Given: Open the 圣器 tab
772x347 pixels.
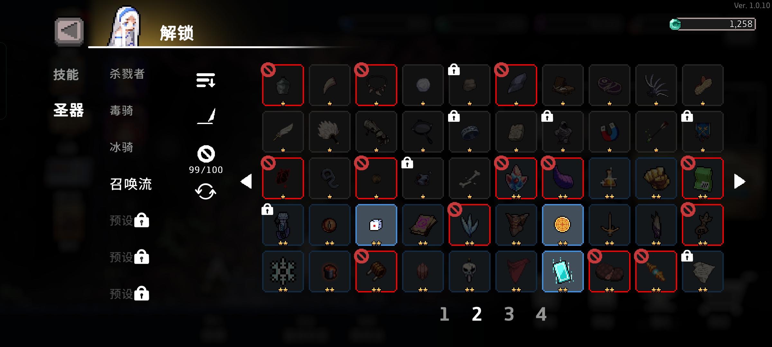Looking at the screenshot, I should (69, 110).
